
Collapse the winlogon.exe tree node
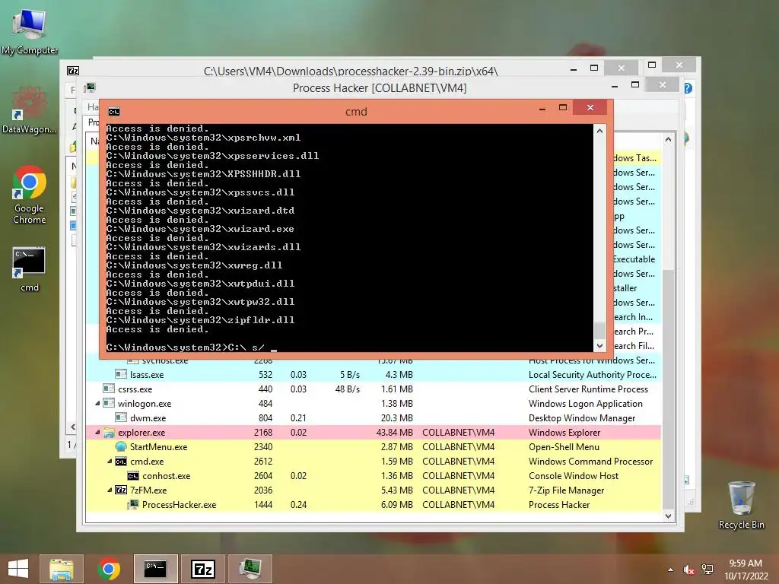(x=98, y=403)
